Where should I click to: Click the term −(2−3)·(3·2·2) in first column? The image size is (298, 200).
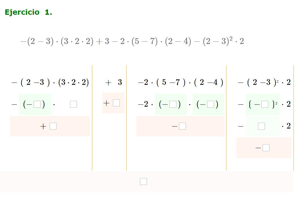[x=50, y=83]
